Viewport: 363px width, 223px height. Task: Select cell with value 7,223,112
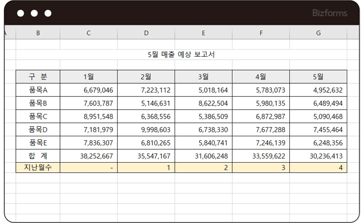(146, 90)
